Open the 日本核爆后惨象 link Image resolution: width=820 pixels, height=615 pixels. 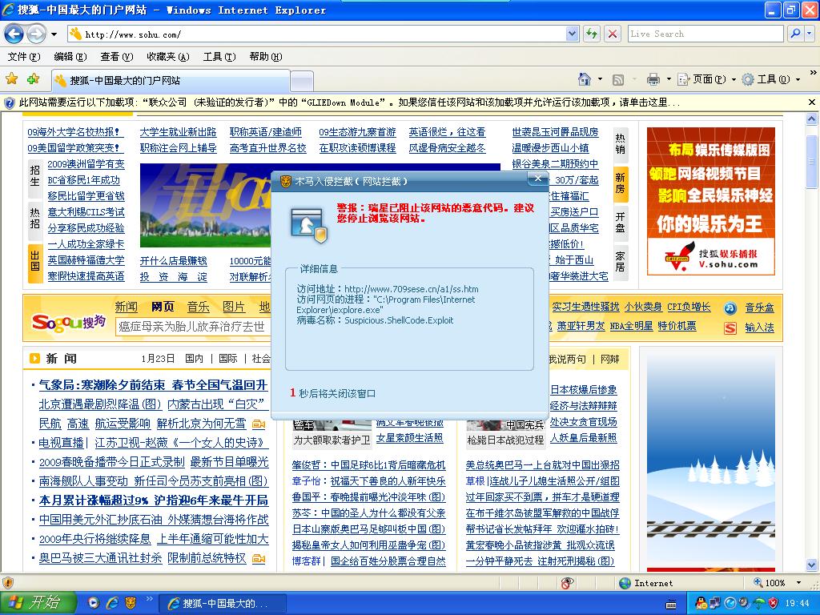[584, 390]
